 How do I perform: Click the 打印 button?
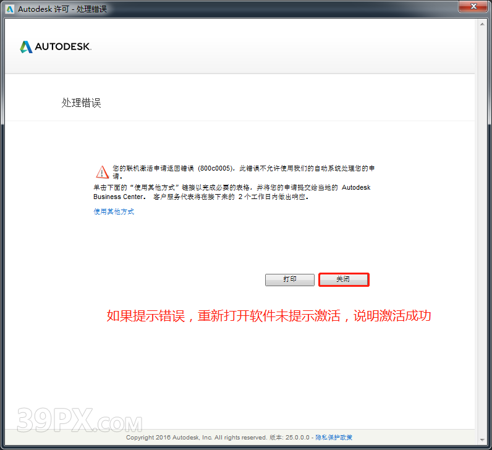pos(290,279)
